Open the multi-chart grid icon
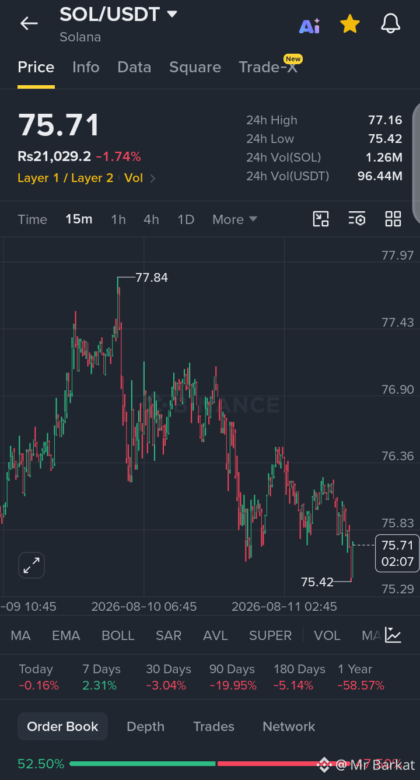This screenshot has width=420, height=780. tap(393, 219)
